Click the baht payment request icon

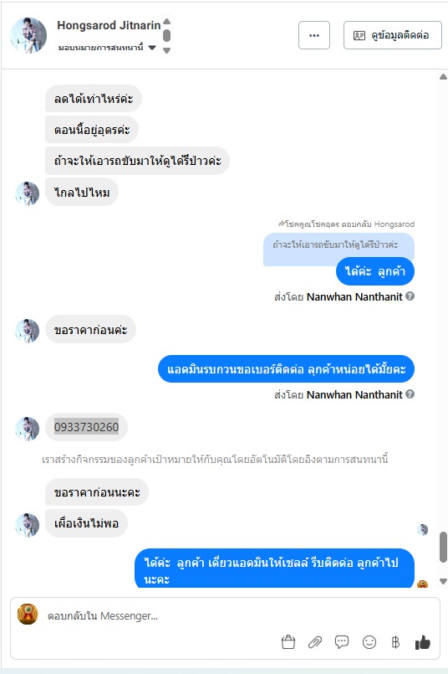pyautogui.click(x=395, y=642)
